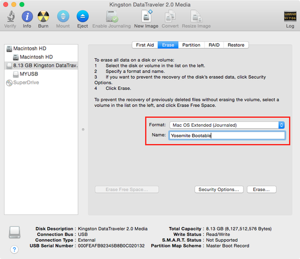Screen dimensions: 300x259
Task: Click the drive icon beside Disk Description
Action: coord(14,232)
